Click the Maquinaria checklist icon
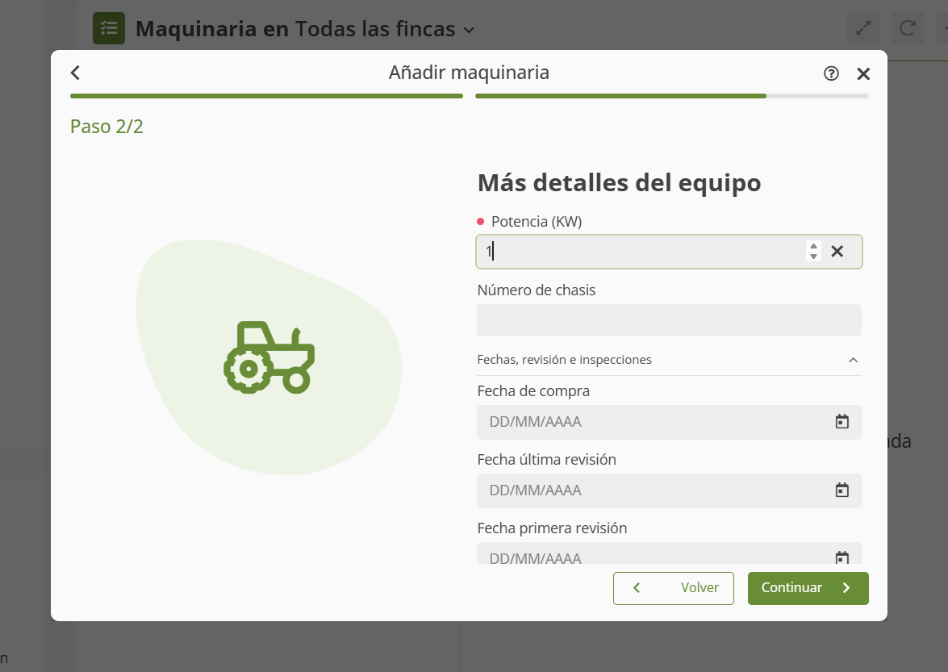 click(108, 28)
